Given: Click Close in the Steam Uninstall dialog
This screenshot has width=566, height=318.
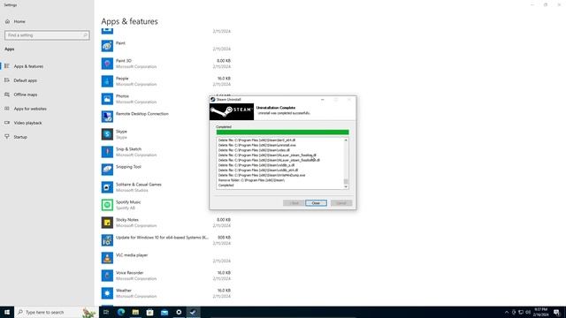Looking at the screenshot, I should pyautogui.click(x=316, y=203).
